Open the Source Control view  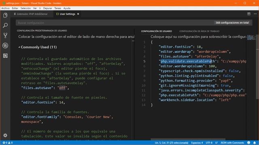pyautogui.click(x=5, y=35)
